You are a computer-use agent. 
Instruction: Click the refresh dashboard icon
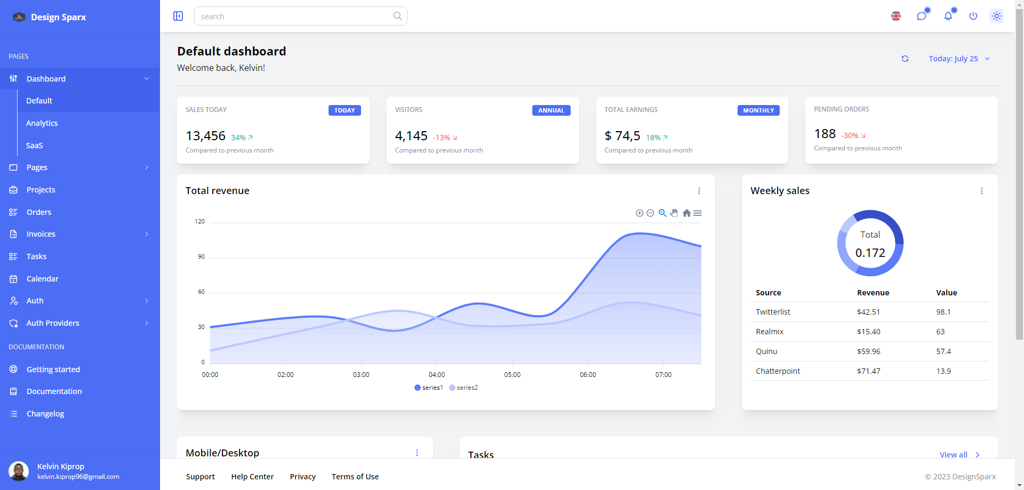[x=905, y=59]
